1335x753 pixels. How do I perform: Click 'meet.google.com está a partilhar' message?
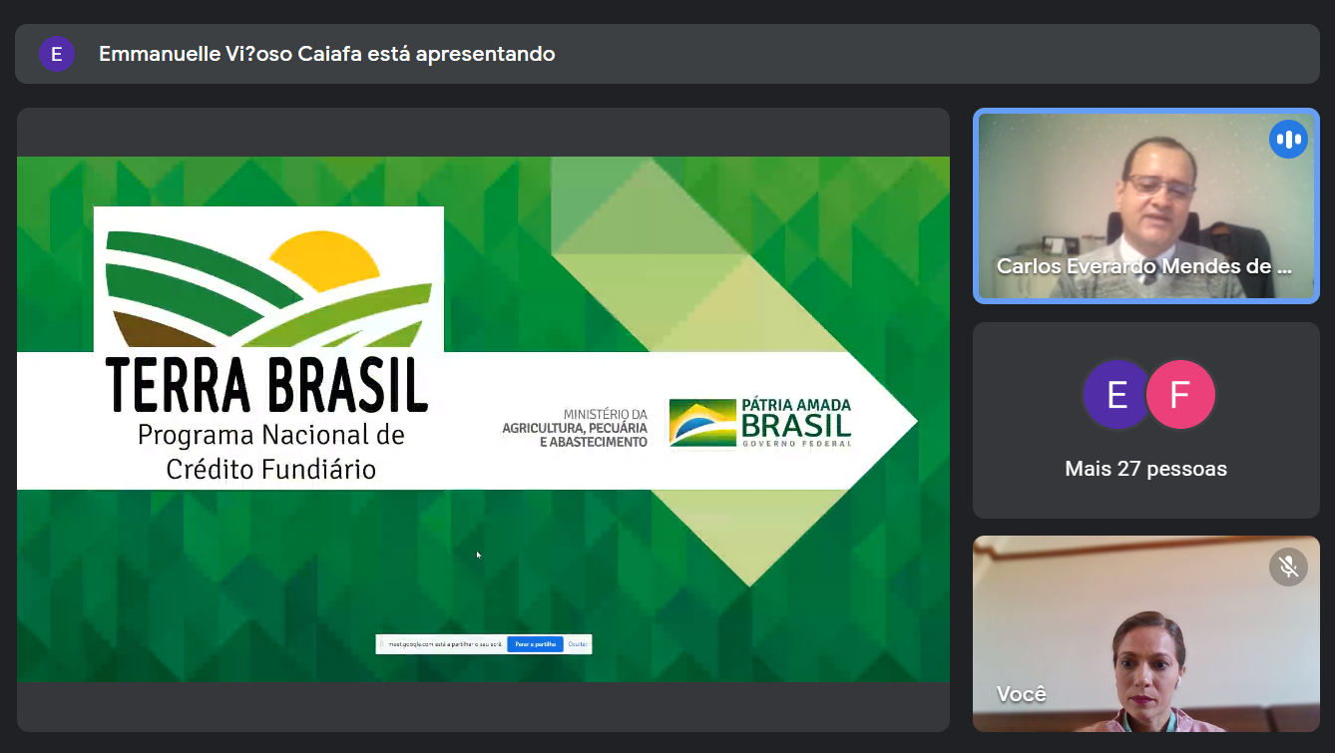coord(444,644)
